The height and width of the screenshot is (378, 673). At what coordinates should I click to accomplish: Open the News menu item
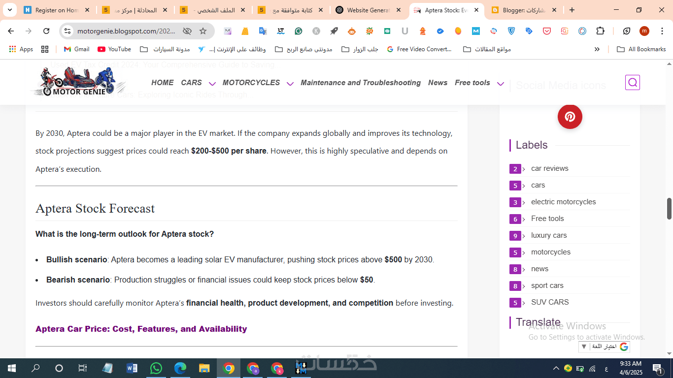[437, 83]
